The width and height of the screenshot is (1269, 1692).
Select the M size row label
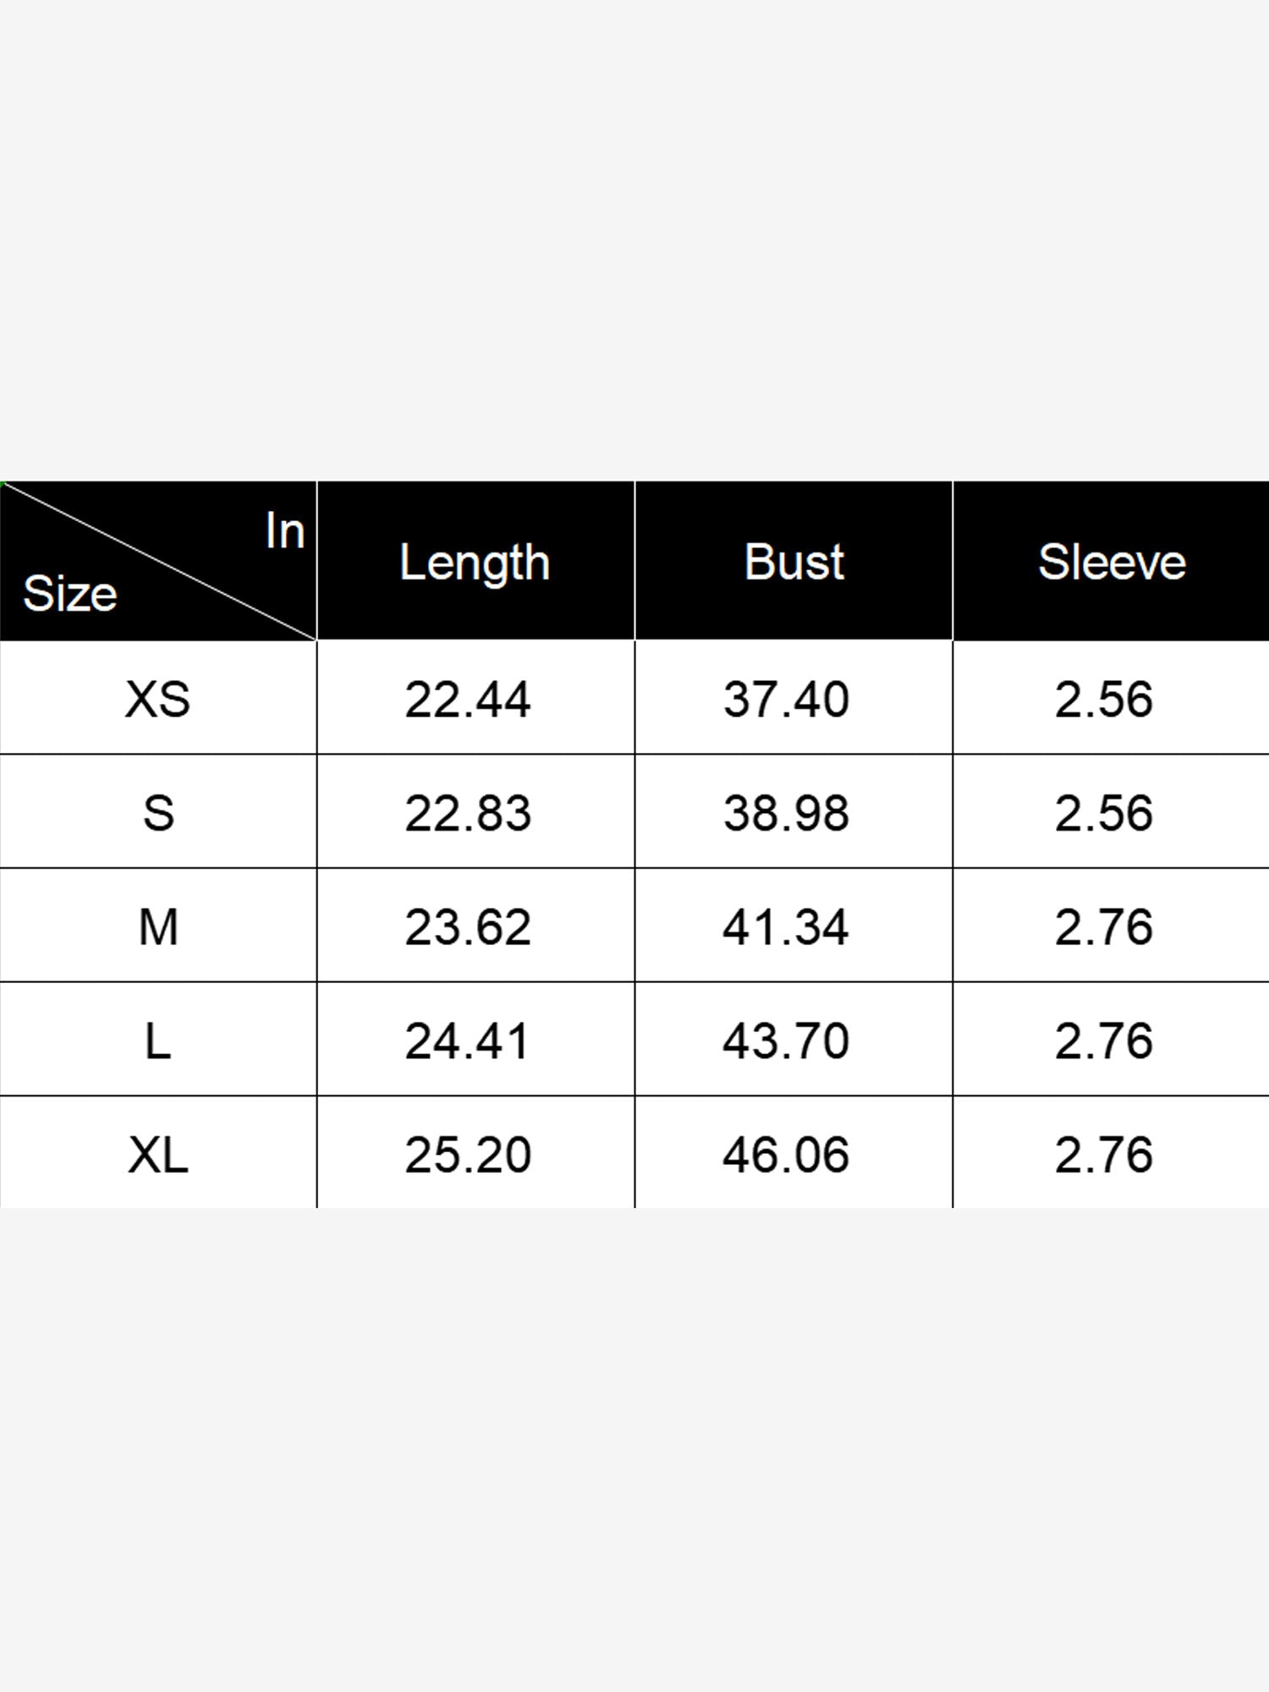point(158,927)
